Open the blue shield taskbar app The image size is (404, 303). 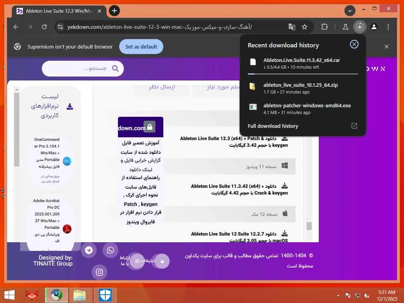[x=105, y=295]
